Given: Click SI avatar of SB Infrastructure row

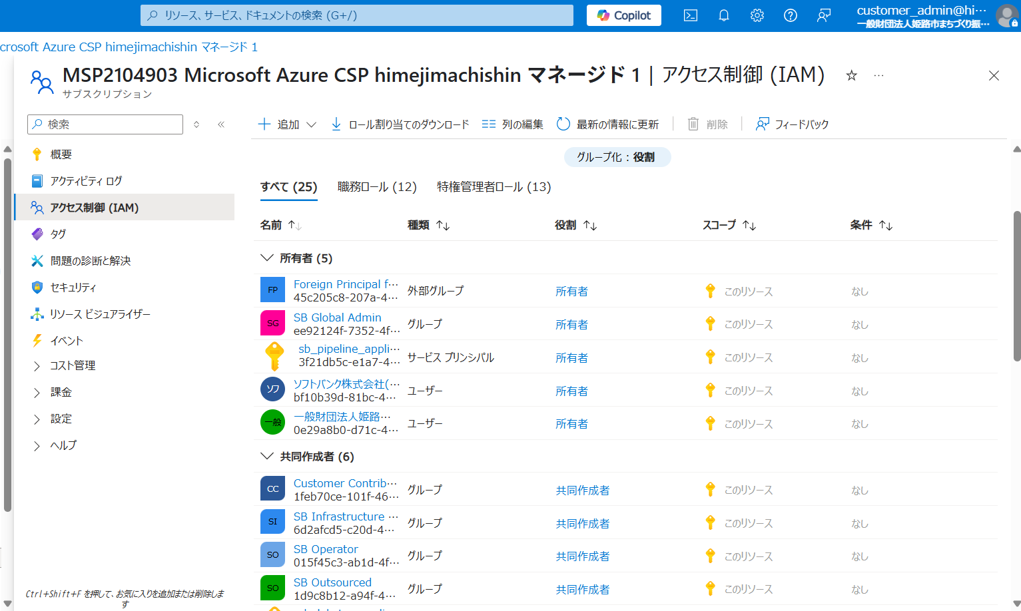Looking at the screenshot, I should pos(272,522).
